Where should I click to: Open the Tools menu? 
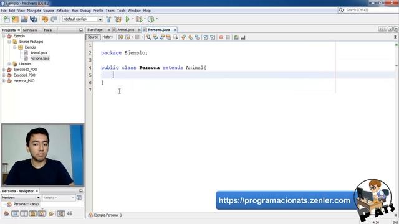121,11
